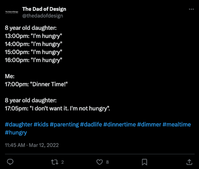Select the #dinnertime hashtag
Image resolution: width=199 pixels, height=169 pixels.
coord(119,125)
